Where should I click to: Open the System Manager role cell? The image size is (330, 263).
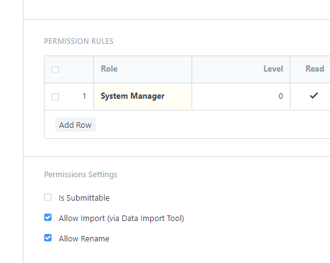click(x=143, y=96)
